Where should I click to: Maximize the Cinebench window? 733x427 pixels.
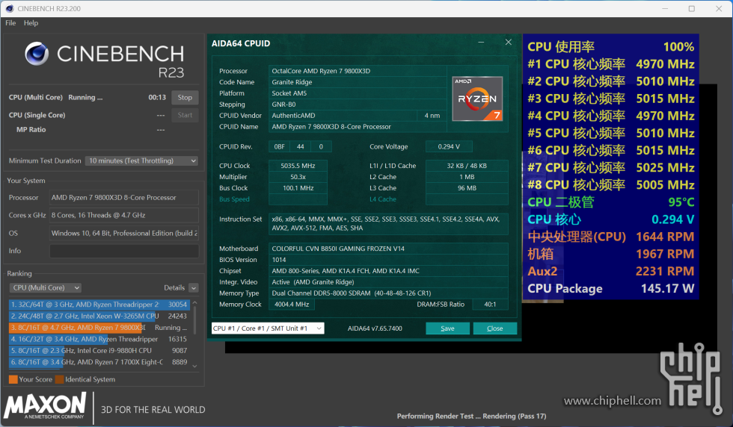(692, 8)
